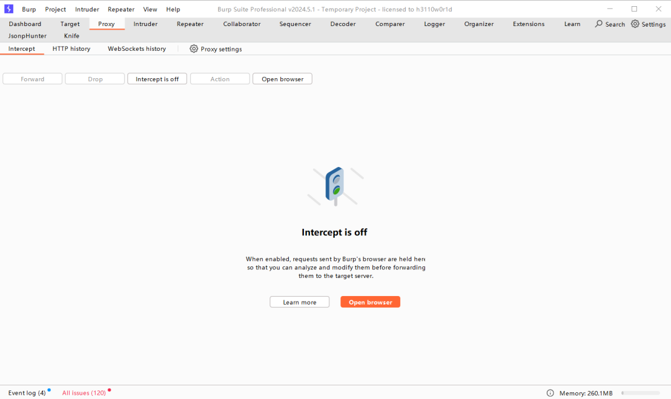Click the Burp Suite logo icon

pos(9,9)
